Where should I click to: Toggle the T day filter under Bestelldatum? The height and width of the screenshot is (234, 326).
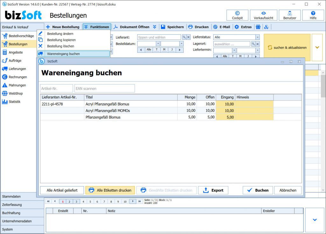(x=157, y=50)
